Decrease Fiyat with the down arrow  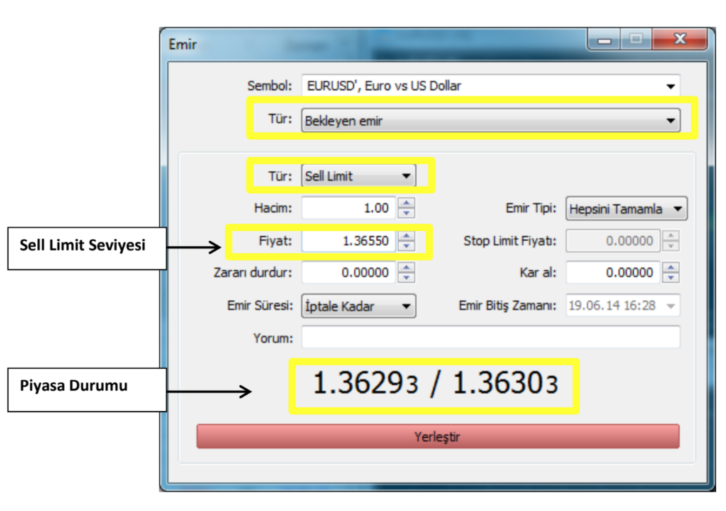[406, 246]
